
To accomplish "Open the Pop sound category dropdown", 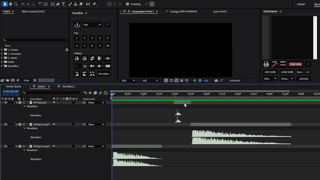I will click(92, 25).
